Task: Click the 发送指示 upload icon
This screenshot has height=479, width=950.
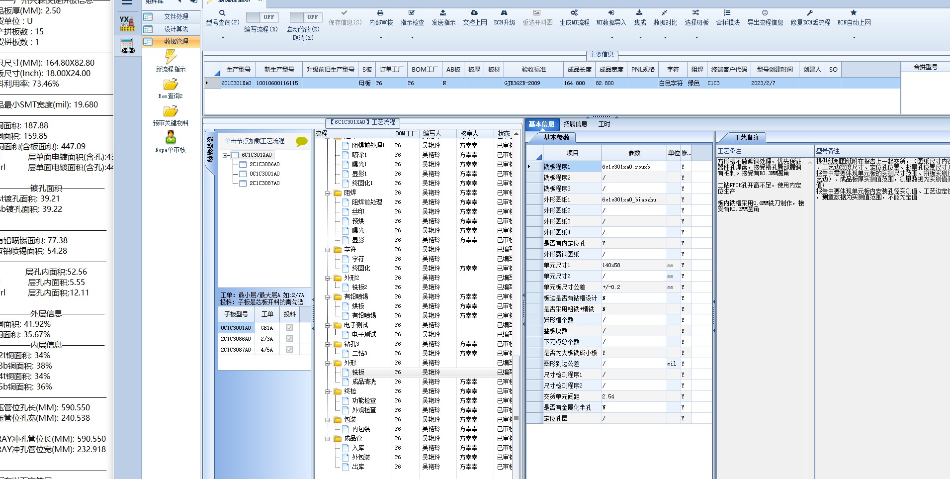Action: click(x=443, y=13)
